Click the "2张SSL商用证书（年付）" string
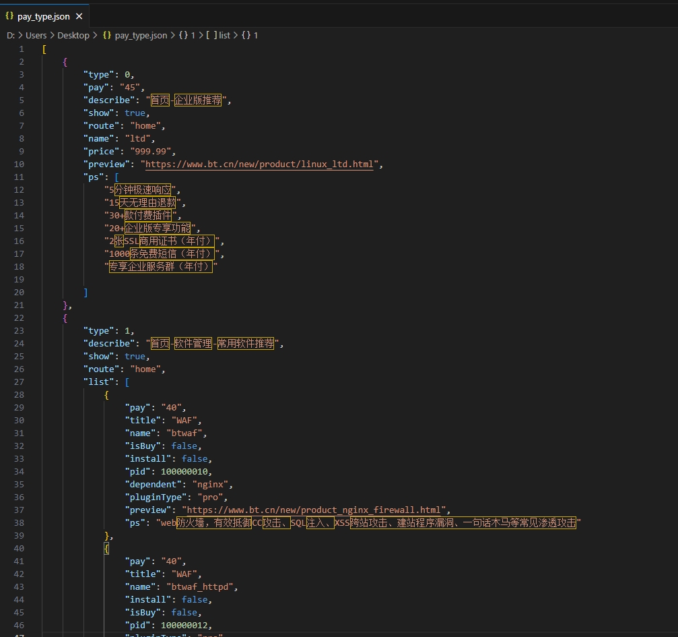The width and height of the screenshot is (678, 637). [162, 241]
